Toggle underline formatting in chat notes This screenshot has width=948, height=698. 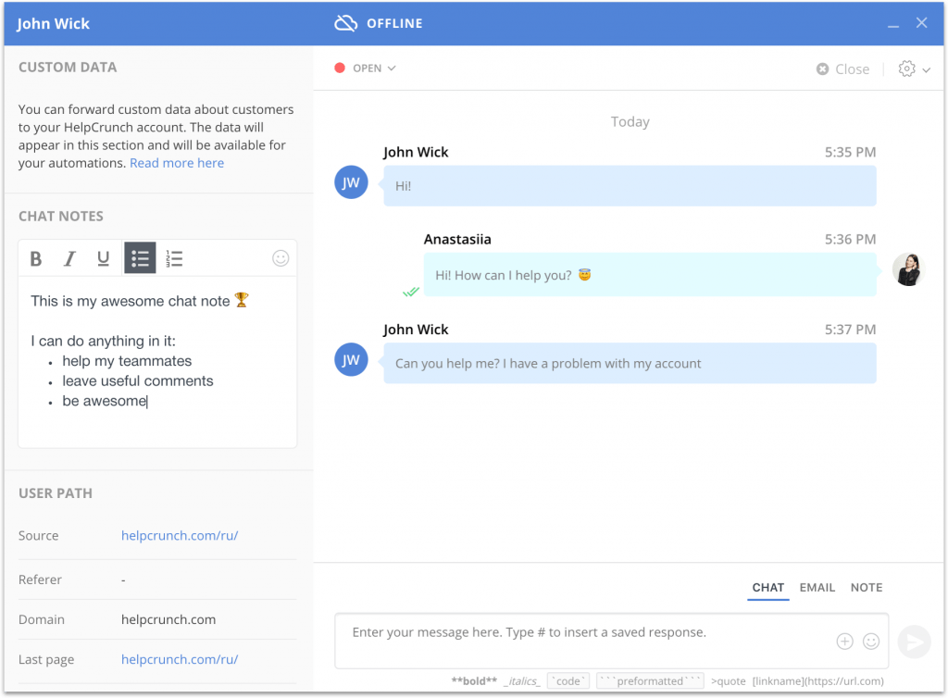click(x=104, y=258)
